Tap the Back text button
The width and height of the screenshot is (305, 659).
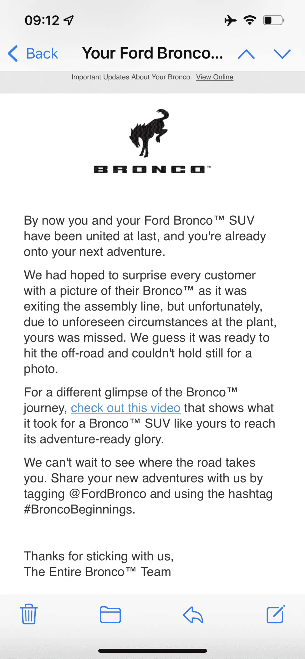click(42, 53)
